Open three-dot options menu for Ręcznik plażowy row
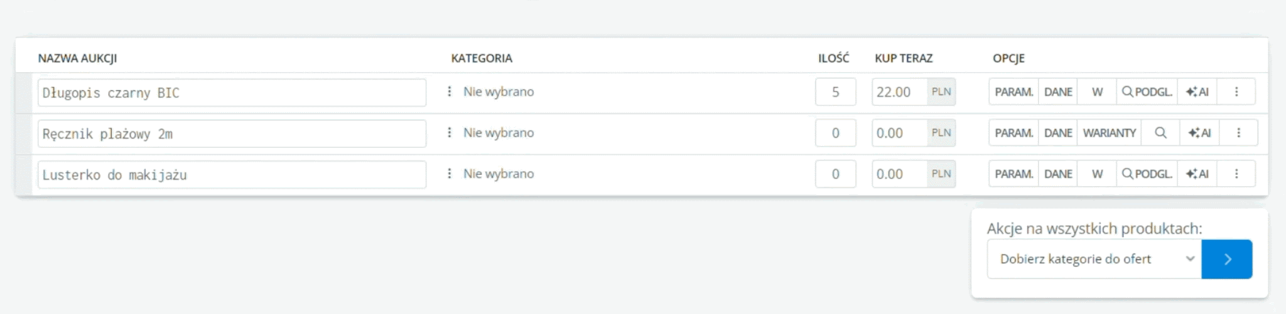The image size is (1286, 314). (1238, 133)
